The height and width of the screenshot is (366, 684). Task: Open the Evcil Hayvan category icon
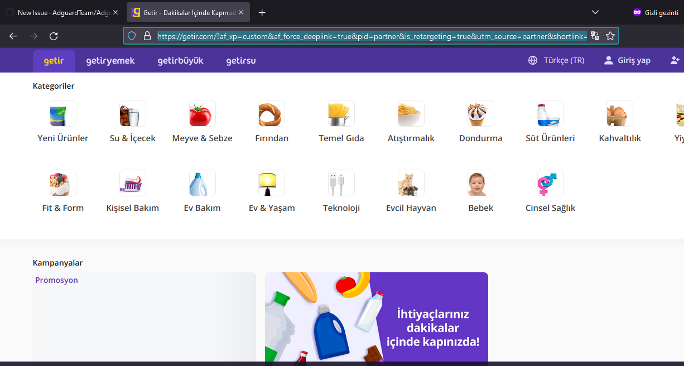click(411, 183)
